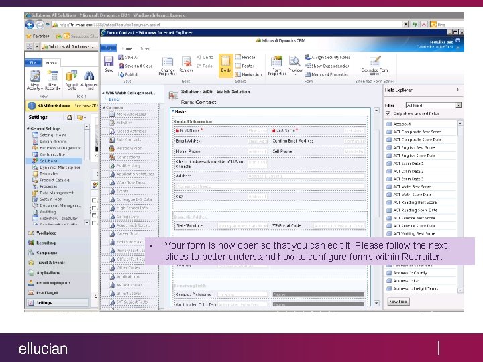Select Header in the ribbon
Screen dimensions: 483x362
246,57
